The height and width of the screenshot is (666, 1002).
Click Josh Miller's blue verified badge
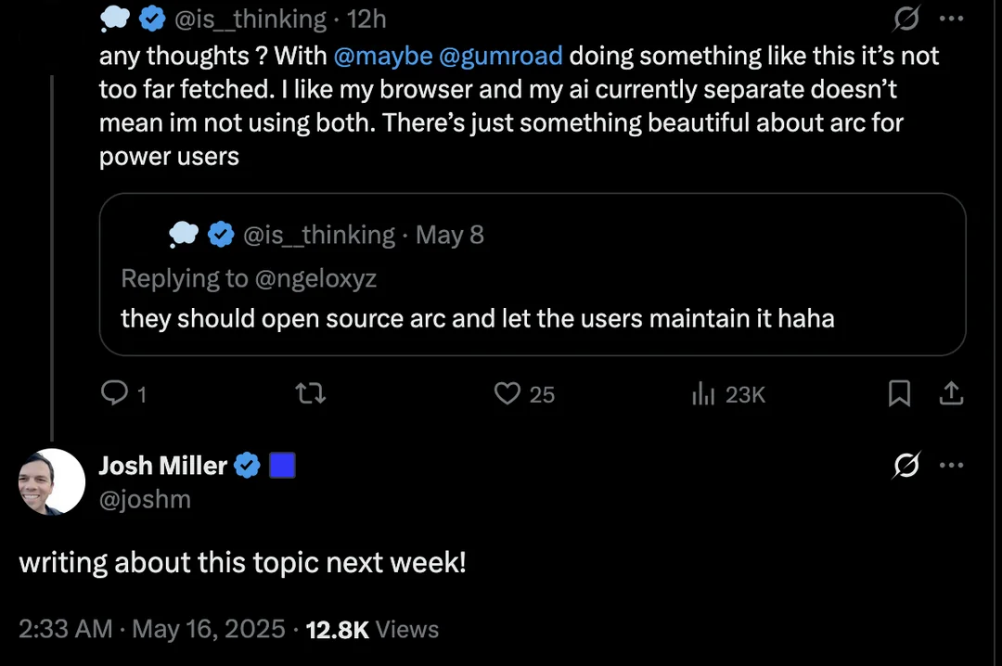247,466
